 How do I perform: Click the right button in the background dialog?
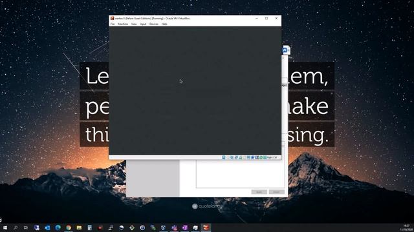tap(276, 192)
